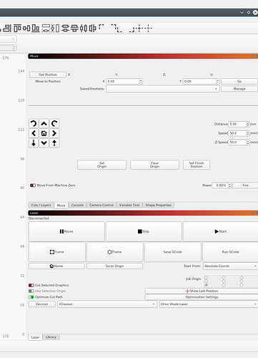Switch to the Shape Properties tab
Image resolution: width=258 pixels, height=358 pixels.
click(159, 205)
